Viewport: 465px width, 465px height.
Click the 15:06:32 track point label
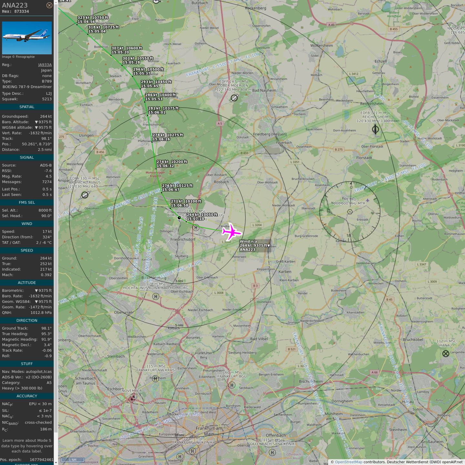click(x=165, y=166)
